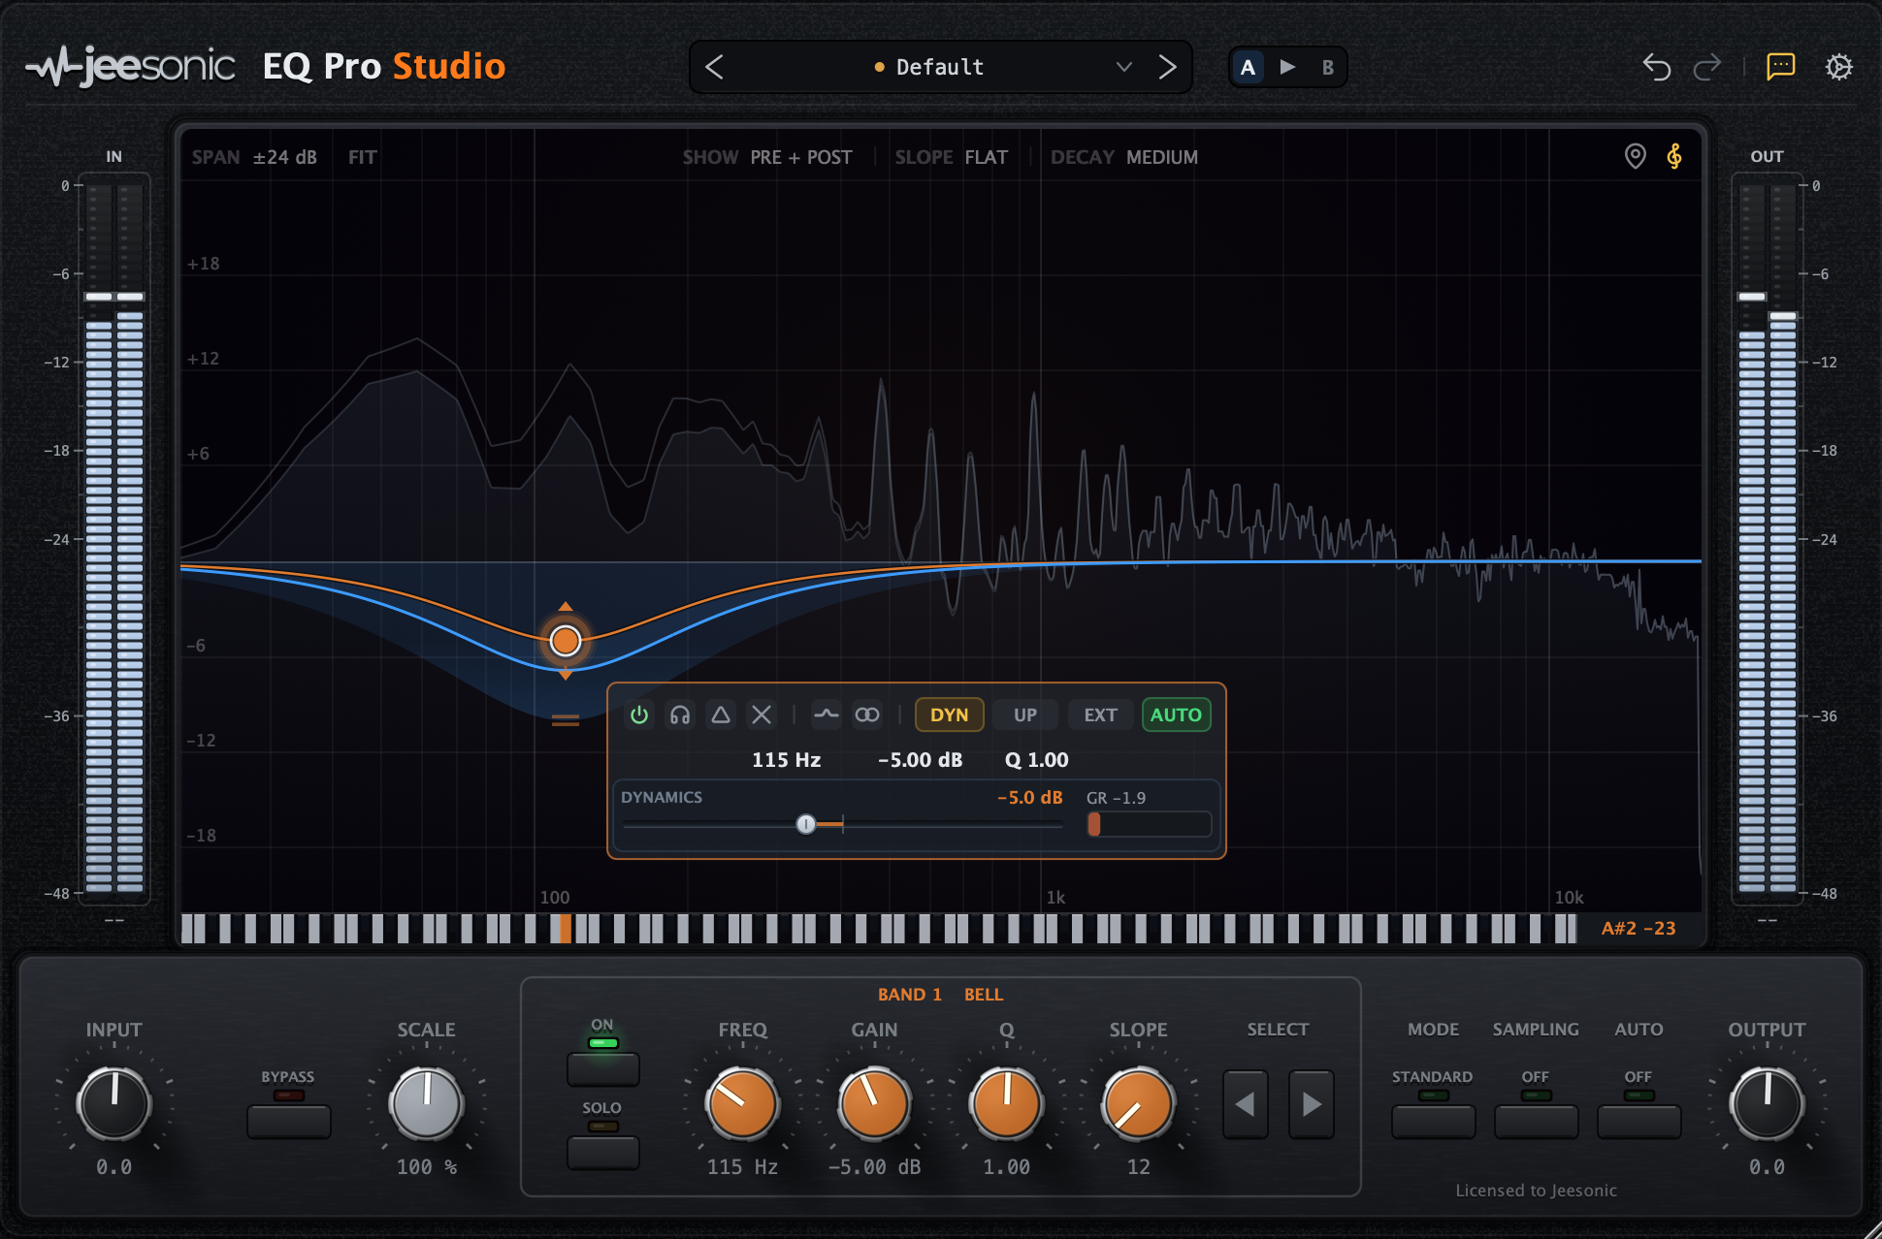Viewport: 1882px width, 1239px height.
Task: Open settings gear icon
Action: click(1838, 67)
